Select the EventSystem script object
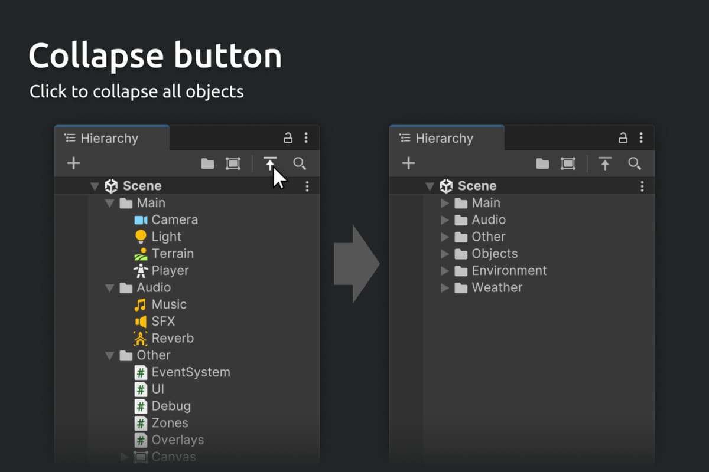 pos(190,372)
